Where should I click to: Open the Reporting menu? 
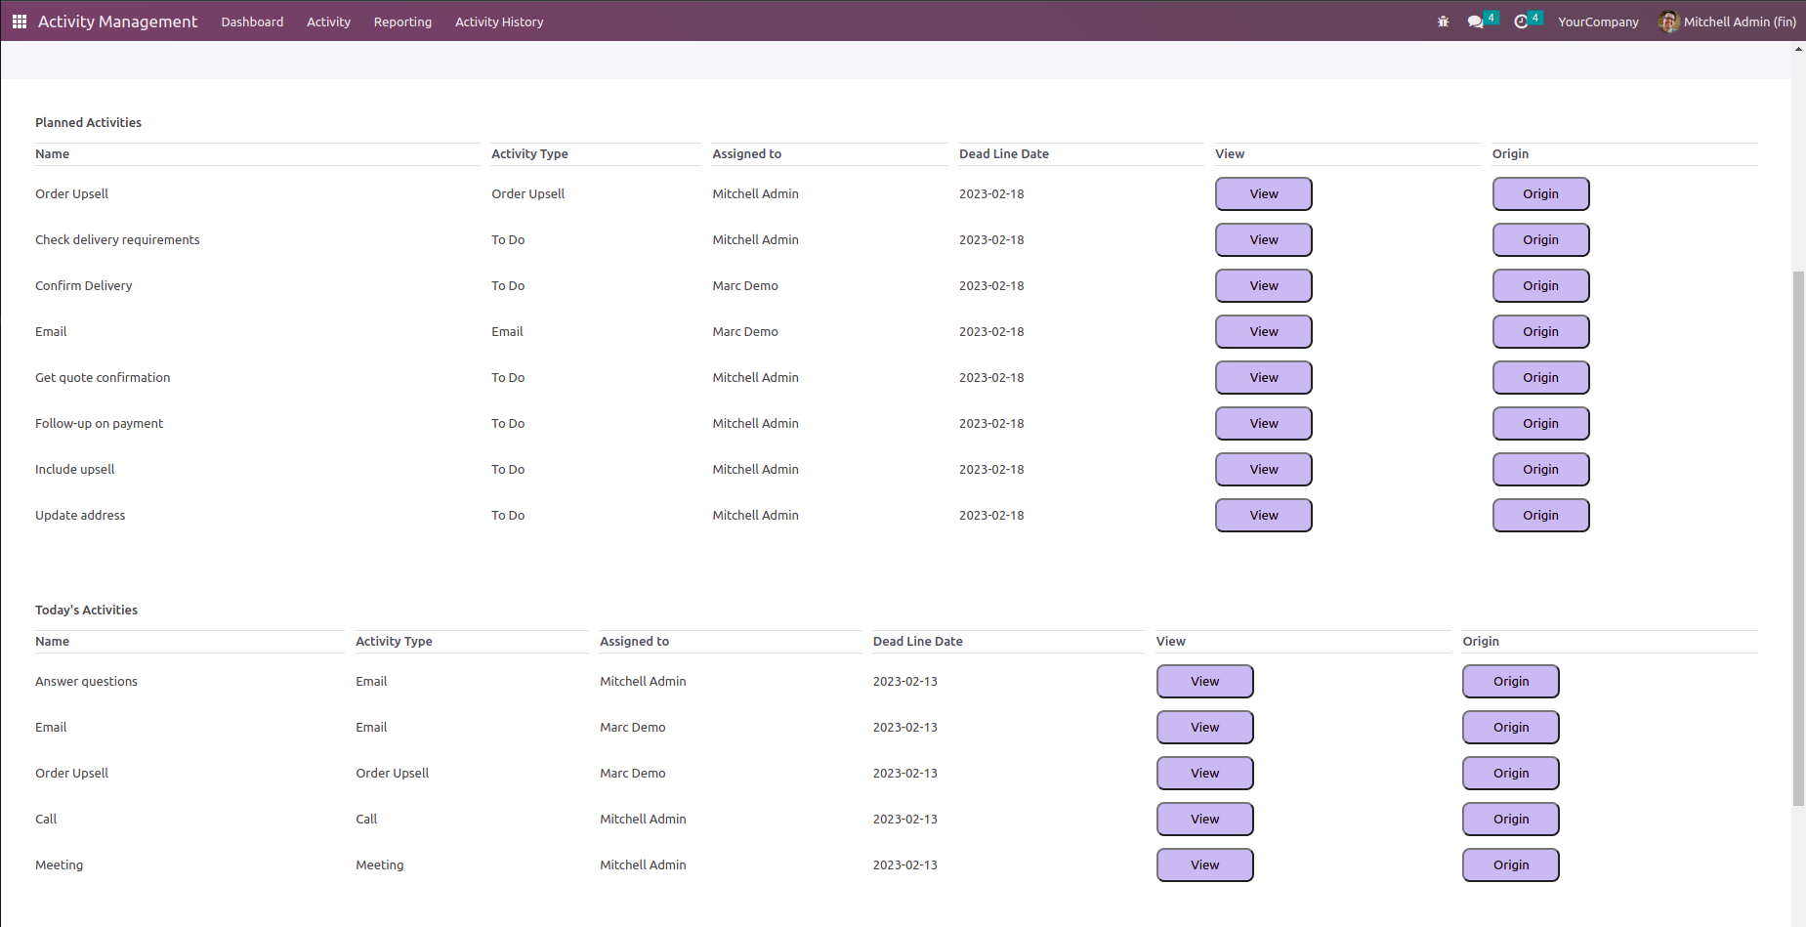click(x=402, y=21)
